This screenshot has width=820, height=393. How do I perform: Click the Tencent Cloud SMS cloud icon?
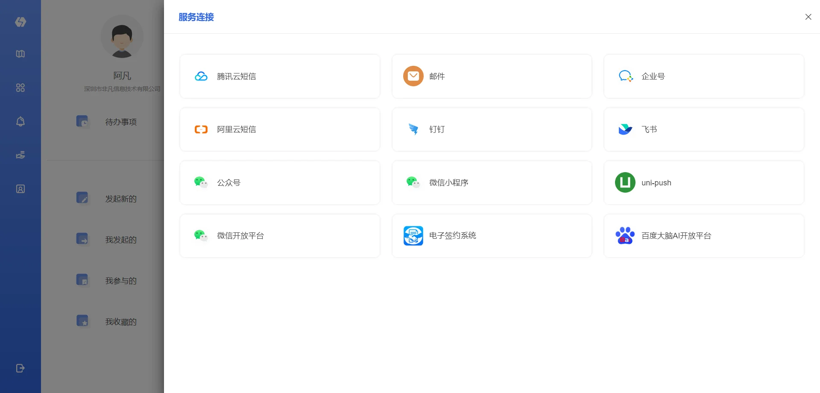[201, 76]
